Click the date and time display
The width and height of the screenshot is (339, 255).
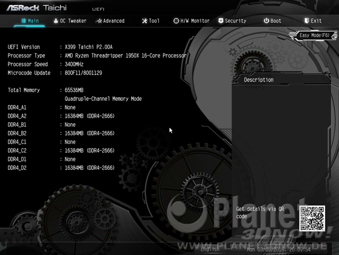279,250
